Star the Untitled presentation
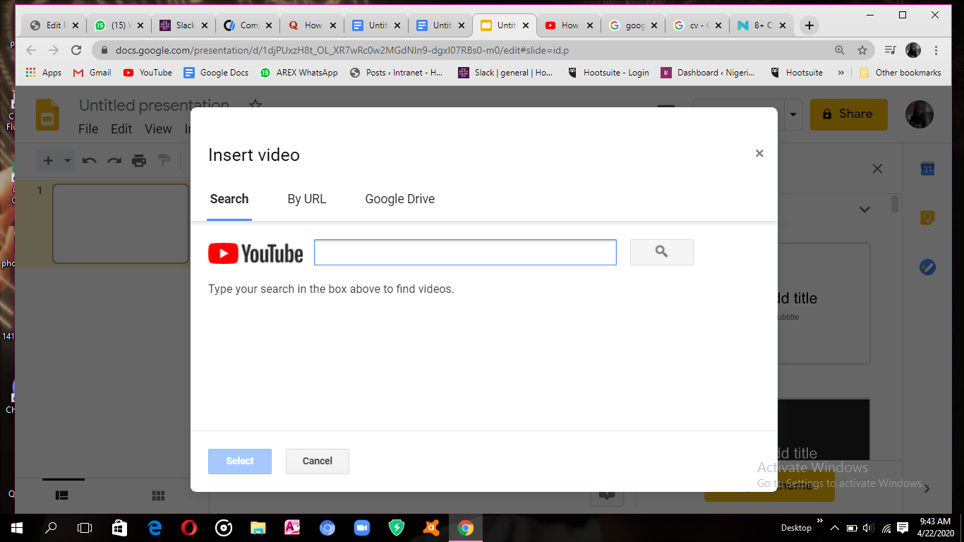The width and height of the screenshot is (964, 542). pyautogui.click(x=255, y=105)
